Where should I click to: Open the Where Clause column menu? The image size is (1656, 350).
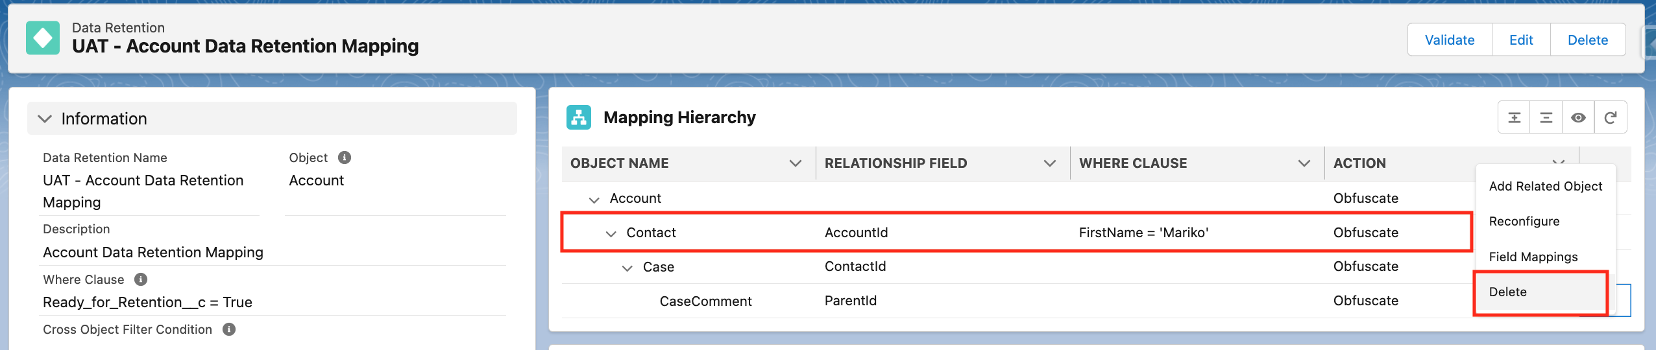point(1304,163)
